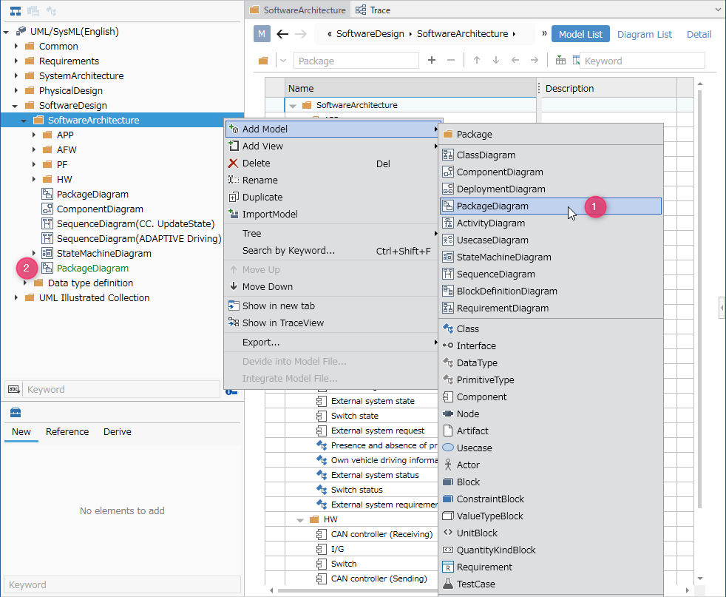
Task: Expand the UML Illustrated Collection folder
Action: click(x=16, y=298)
